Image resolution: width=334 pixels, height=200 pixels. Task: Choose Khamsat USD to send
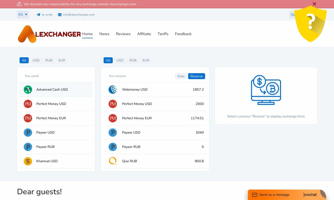tap(56, 161)
